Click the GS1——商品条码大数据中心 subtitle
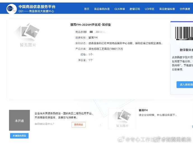The width and height of the screenshot is (193, 144). point(36,11)
